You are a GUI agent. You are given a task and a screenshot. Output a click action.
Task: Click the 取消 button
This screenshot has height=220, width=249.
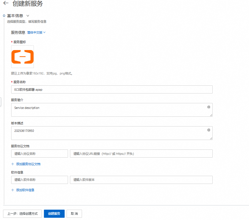click(x=74, y=214)
